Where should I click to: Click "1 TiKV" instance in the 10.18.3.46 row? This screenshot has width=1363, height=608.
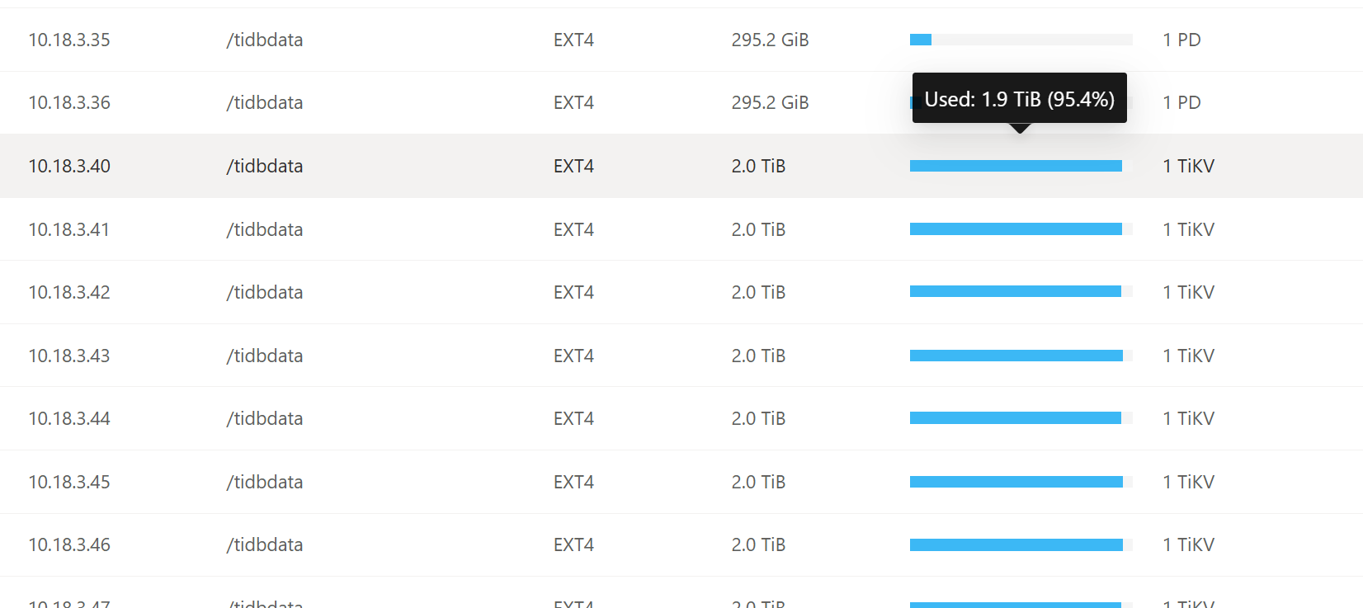tap(1188, 544)
